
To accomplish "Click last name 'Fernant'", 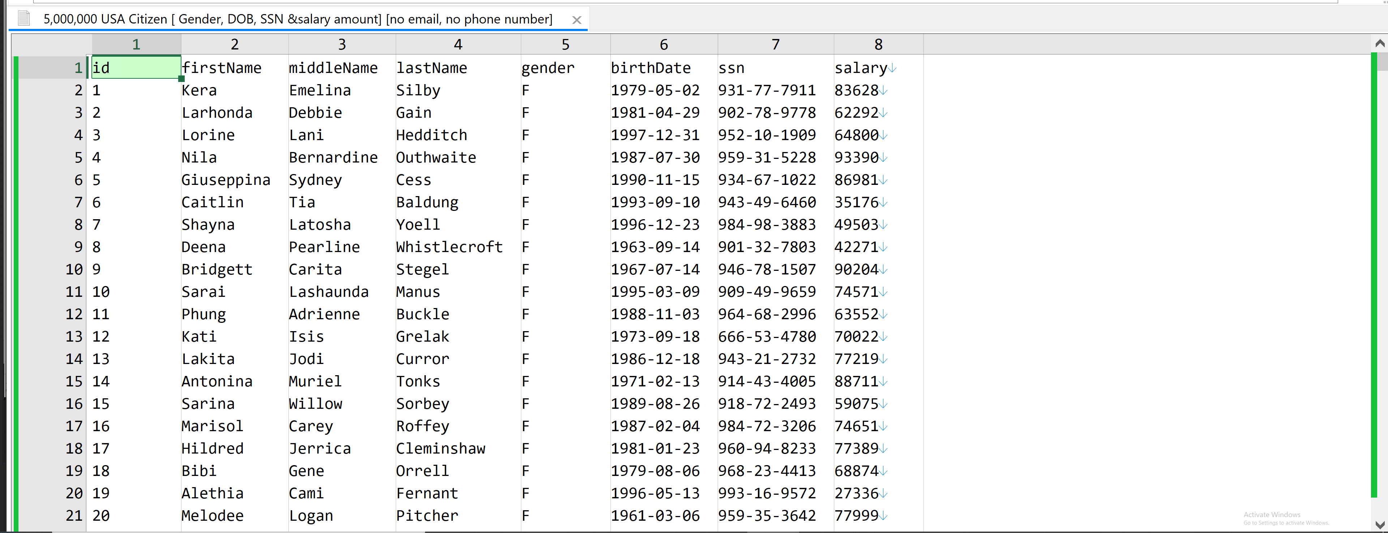I will (427, 493).
